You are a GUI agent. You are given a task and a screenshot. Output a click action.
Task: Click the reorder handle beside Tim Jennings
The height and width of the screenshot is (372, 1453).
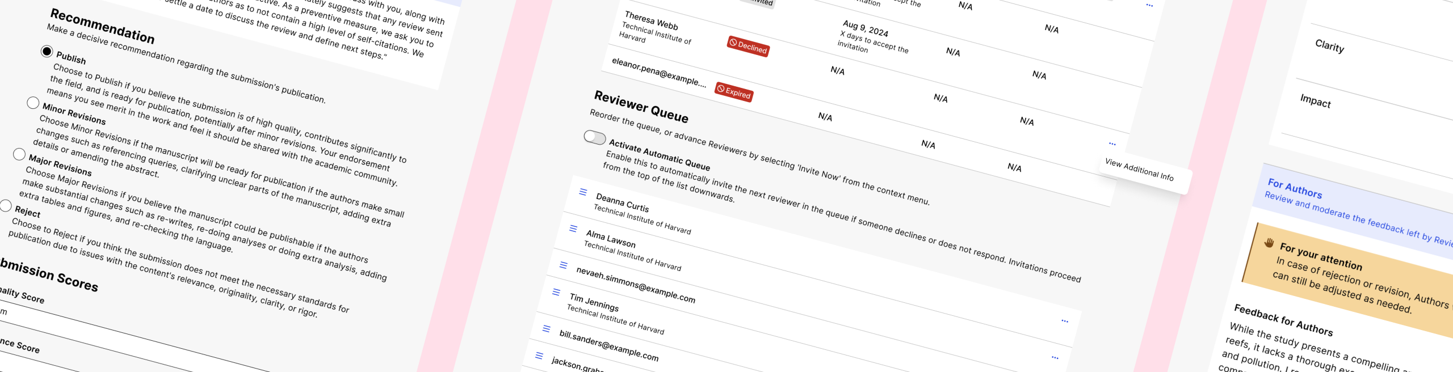[556, 292]
